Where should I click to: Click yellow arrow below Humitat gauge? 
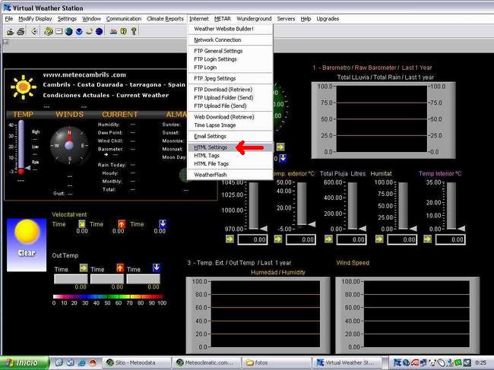click(x=379, y=239)
